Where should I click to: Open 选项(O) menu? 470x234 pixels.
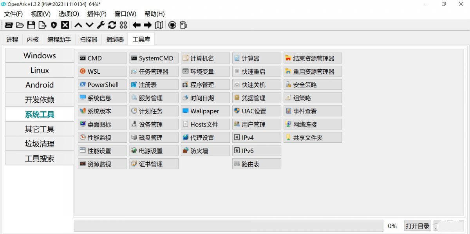click(x=69, y=14)
